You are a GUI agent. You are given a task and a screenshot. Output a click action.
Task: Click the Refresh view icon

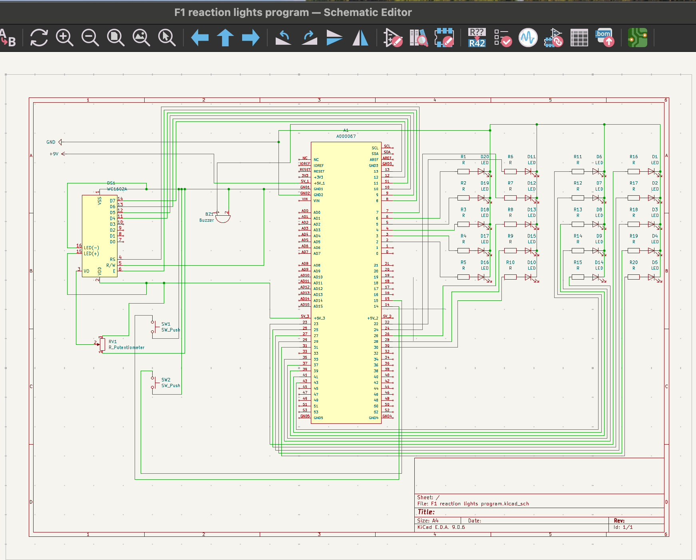point(39,38)
